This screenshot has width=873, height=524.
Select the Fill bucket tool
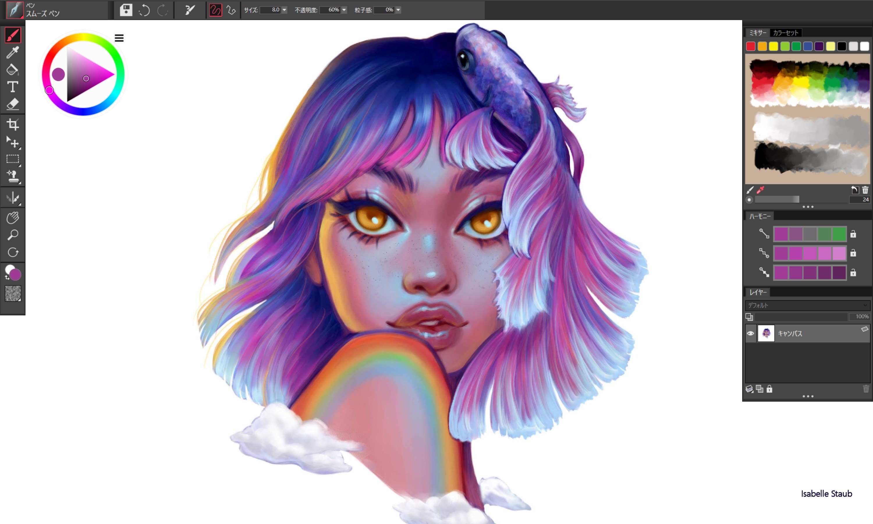pos(12,70)
